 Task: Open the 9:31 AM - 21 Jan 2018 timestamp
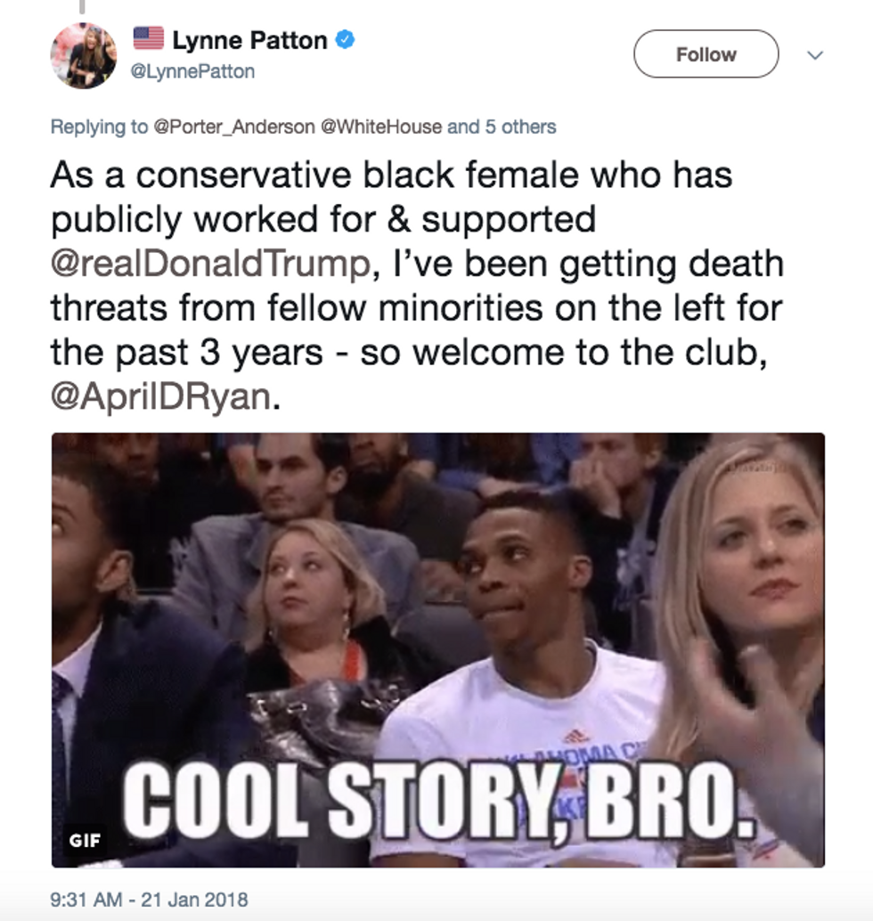pyautogui.click(x=150, y=900)
